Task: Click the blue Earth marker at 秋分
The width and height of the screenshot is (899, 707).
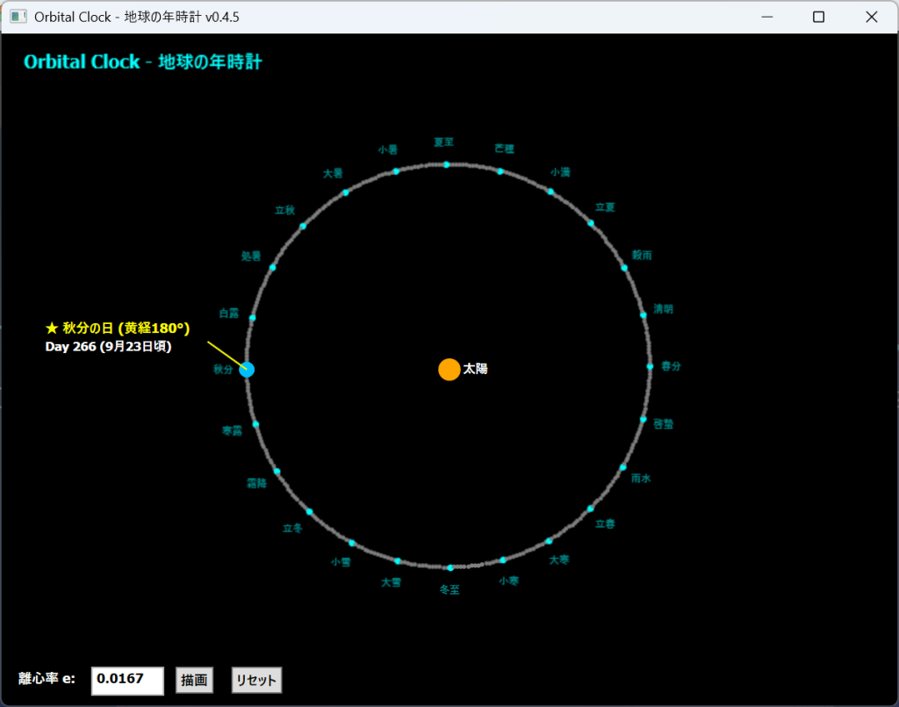Action: (x=247, y=370)
